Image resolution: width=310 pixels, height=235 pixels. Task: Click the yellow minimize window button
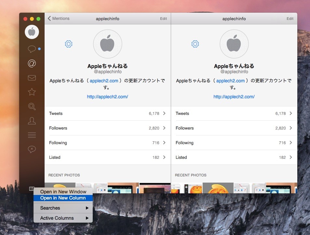[32, 19]
